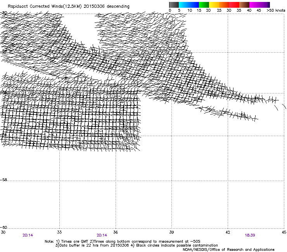Click the 'Rapidscat Corrected Winds(12.5KM)' title text

45,7
